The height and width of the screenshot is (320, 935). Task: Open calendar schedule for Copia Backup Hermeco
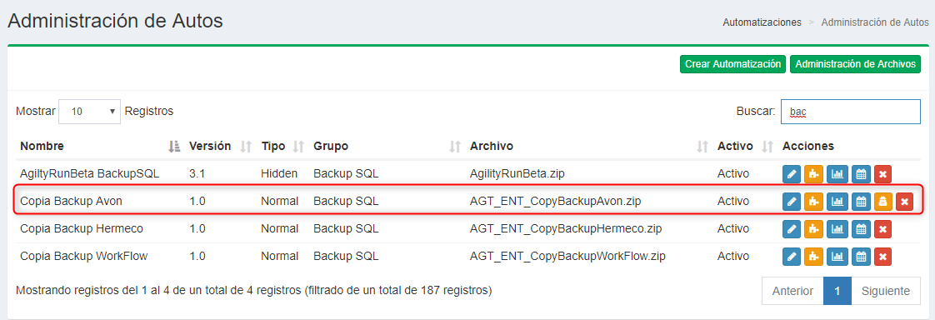point(861,229)
